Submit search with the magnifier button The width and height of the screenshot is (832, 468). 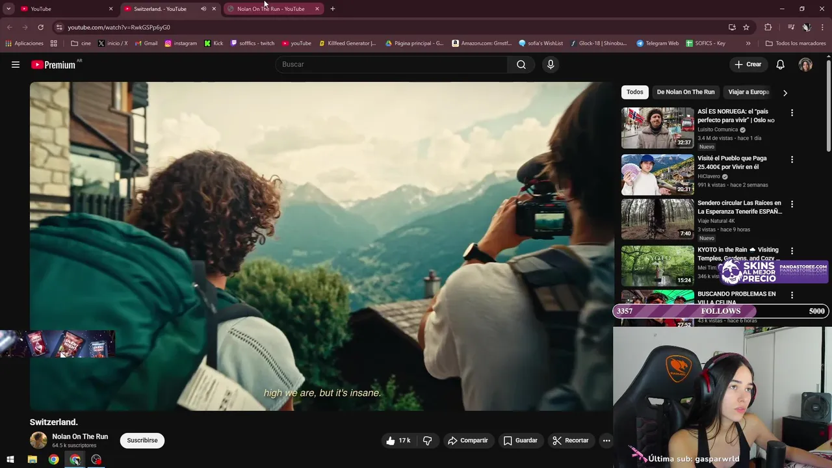point(521,64)
